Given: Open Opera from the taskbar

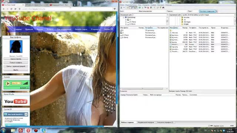Looking at the screenshot, I should [x=28, y=130].
